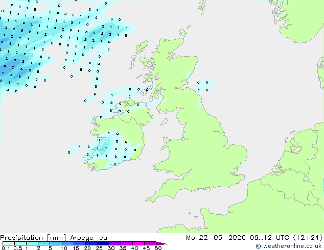Click the legend value label '0.1'
324x250 pixels.
(x=6, y=248)
